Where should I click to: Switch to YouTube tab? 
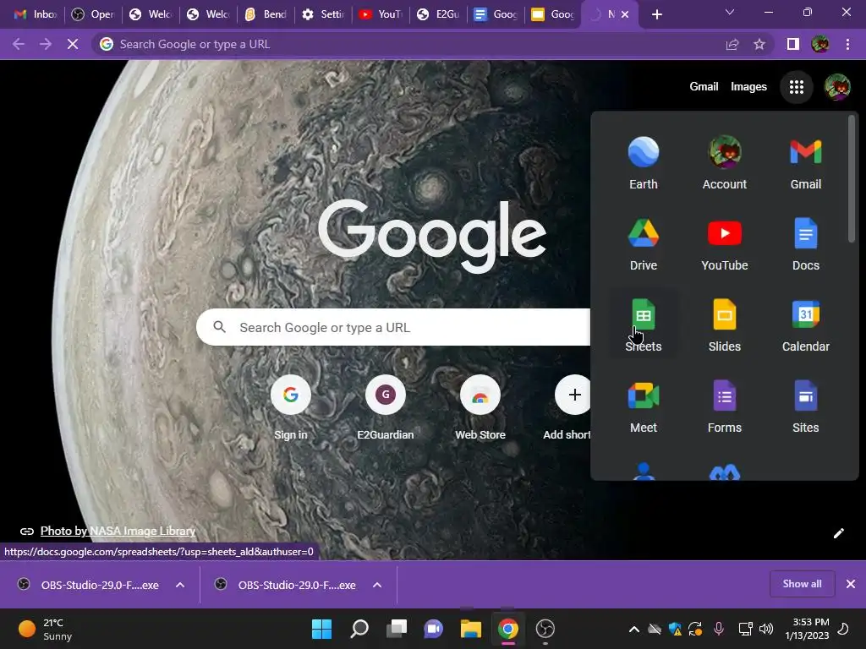381,14
